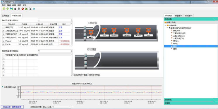Switch to the 实时数据 tab
The image size is (218, 109).
point(6,16)
